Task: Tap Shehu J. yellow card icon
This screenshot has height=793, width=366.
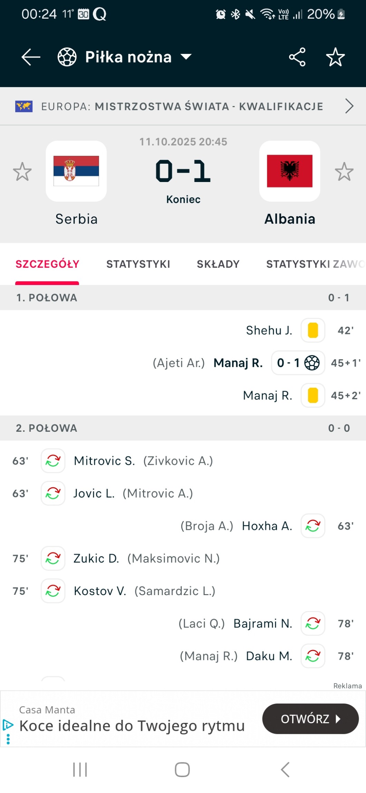Action: (313, 331)
